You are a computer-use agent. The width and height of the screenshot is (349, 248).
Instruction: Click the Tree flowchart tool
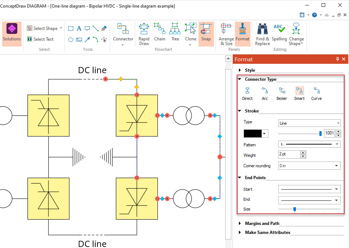(175, 32)
